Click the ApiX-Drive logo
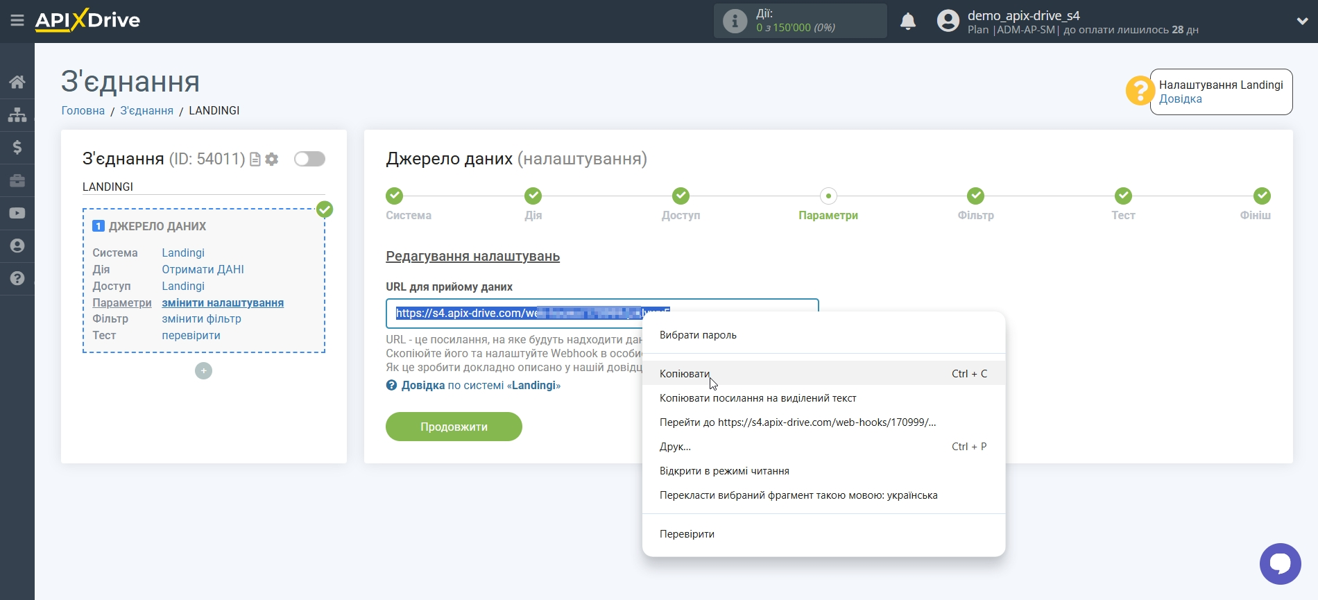 (87, 20)
